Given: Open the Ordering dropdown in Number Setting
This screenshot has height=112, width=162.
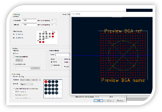Looking at the screenshot, I should click(31, 80).
